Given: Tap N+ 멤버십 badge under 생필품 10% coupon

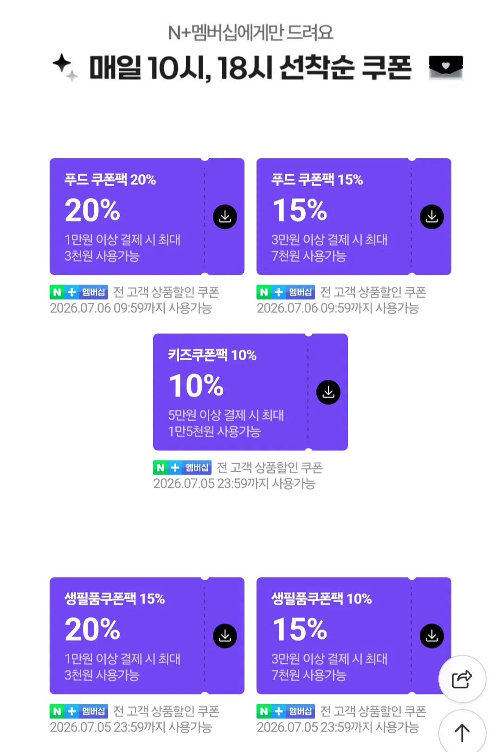Looking at the screenshot, I should pos(286,711).
